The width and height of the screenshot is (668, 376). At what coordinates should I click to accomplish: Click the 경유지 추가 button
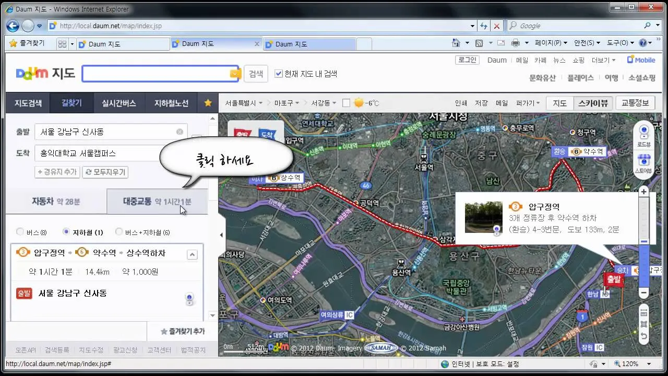(x=57, y=172)
